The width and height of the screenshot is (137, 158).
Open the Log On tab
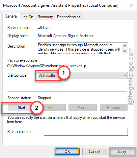[27, 17]
